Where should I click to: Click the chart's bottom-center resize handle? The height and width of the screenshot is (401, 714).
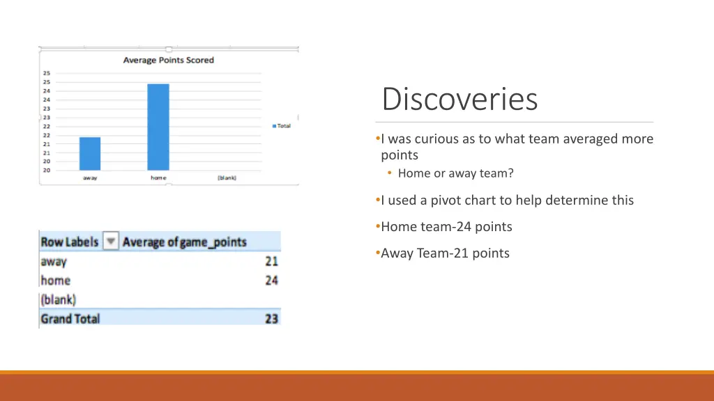(x=169, y=185)
